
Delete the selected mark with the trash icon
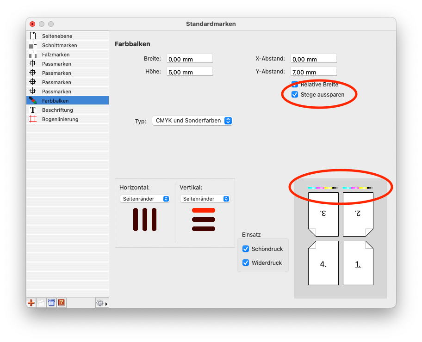coord(51,303)
